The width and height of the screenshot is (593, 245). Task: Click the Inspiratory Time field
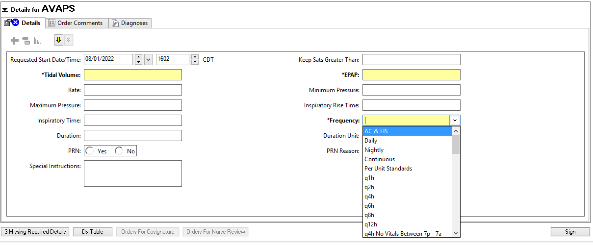tap(133, 120)
